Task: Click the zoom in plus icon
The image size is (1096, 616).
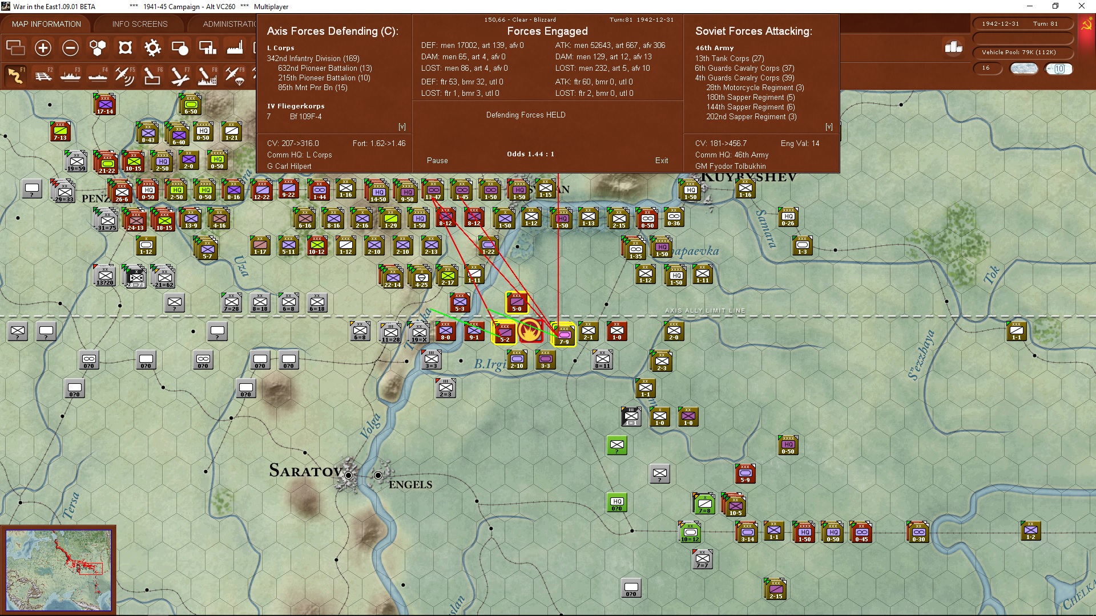Action: click(43, 48)
